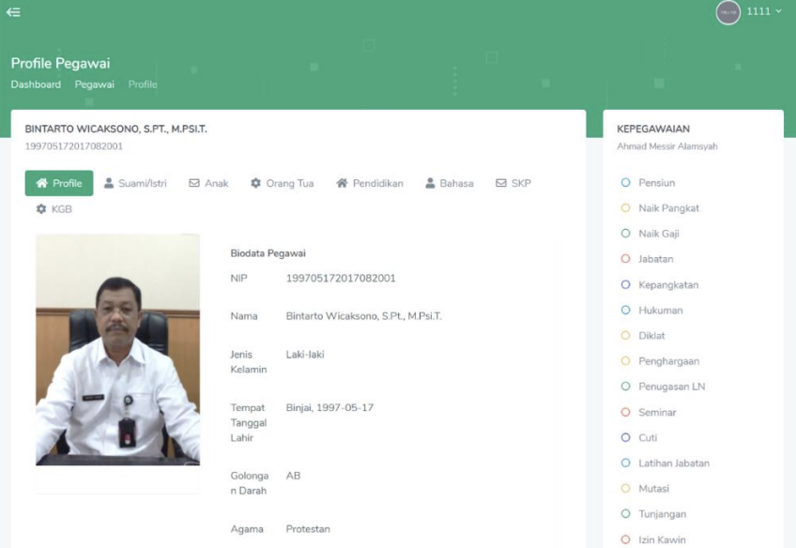Image resolution: width=796 pixels, height=548 pixels.
Task: Open the Mutasi menu entry
Action: click(645, 488)
